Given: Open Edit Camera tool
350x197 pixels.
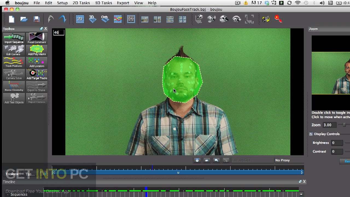Looking at the screenshot, I should tap(14, 50).
